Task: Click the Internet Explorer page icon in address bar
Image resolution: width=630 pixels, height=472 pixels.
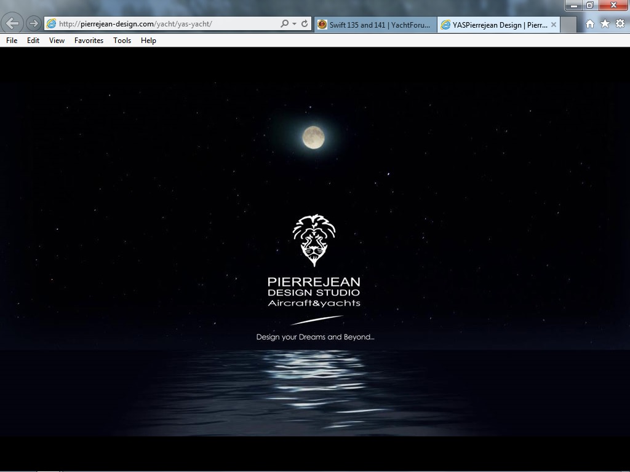Action: point(52,24)
